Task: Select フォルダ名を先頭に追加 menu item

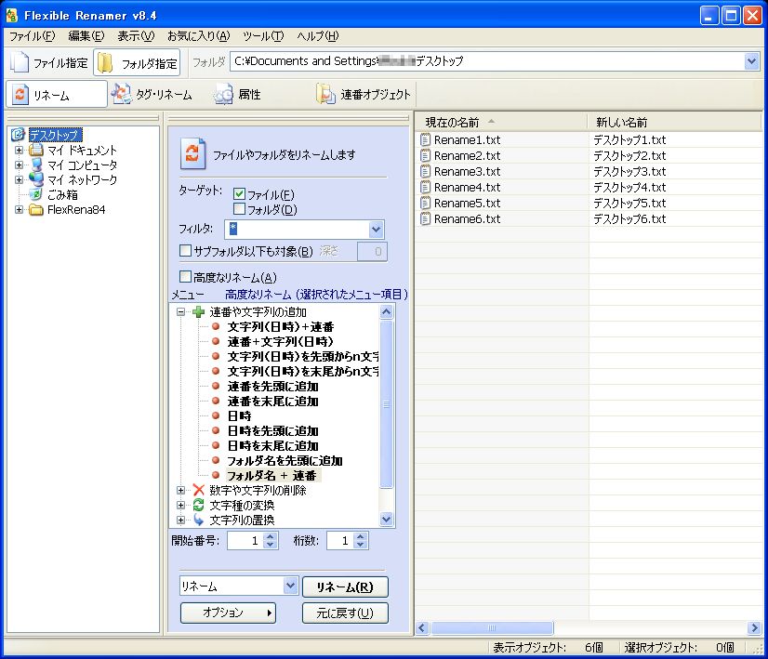Action: pyautogui.click(x=285, y=460)
